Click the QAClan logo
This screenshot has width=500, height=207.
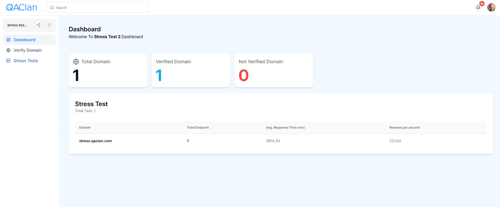pos(22,8)
